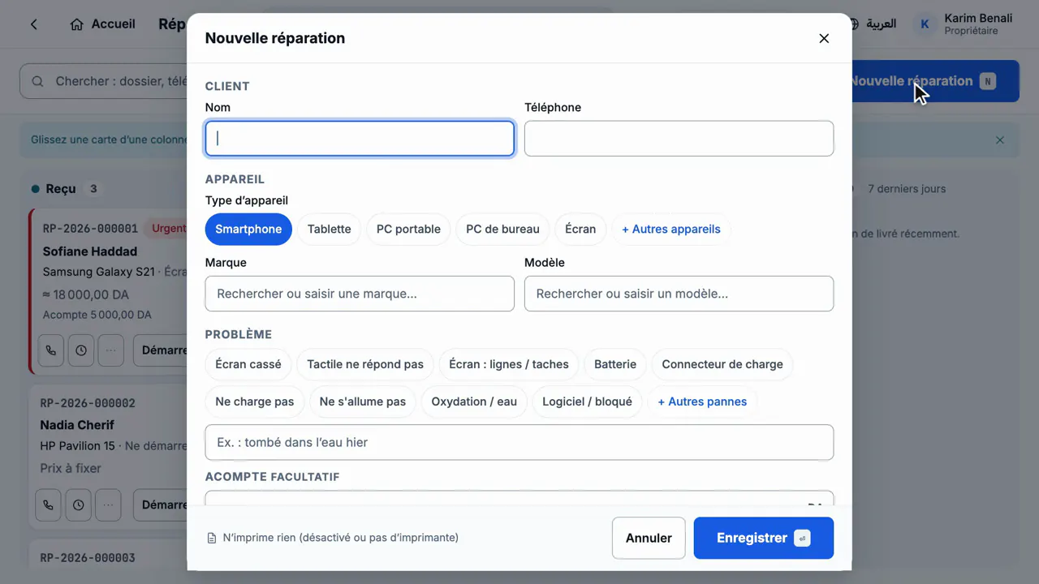The image size is (1039, 584).
Task: Click the magnifier icon in the search bar
Action: pyautogui.click(x=37, y=81)
